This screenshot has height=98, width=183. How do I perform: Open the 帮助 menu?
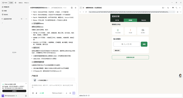click(27, 3)
